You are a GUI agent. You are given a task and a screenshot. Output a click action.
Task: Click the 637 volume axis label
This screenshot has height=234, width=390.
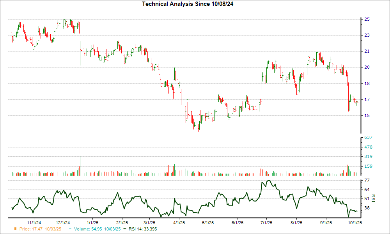(369, 138)
